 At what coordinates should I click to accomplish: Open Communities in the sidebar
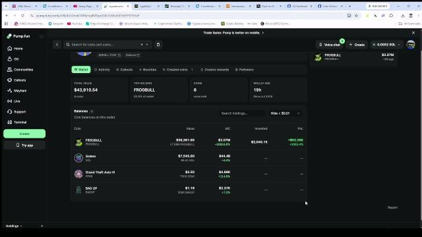pos(20,70)
